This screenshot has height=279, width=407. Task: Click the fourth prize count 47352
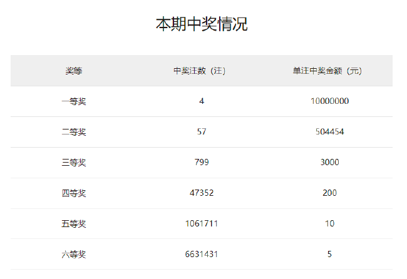[x=202, y=193]
